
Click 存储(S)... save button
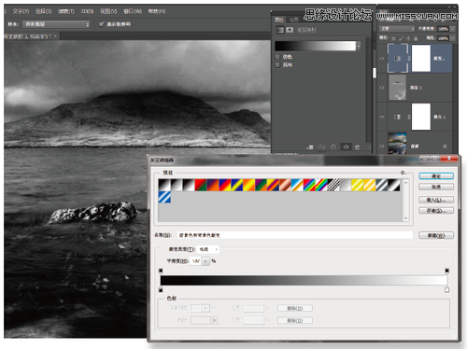436,211
